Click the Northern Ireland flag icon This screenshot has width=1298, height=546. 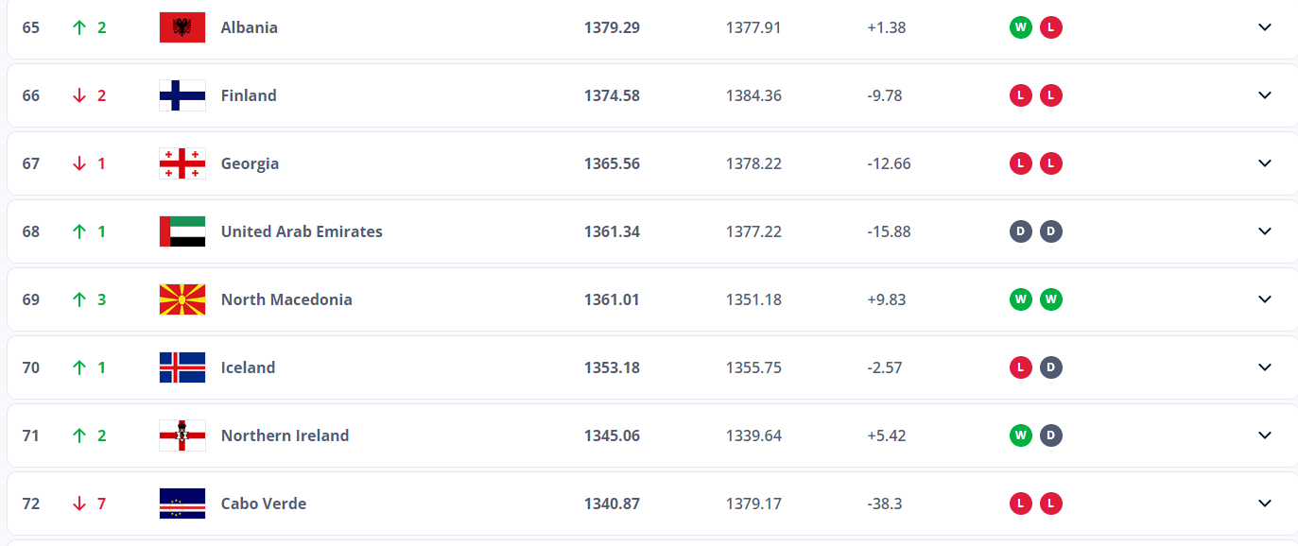182,435
